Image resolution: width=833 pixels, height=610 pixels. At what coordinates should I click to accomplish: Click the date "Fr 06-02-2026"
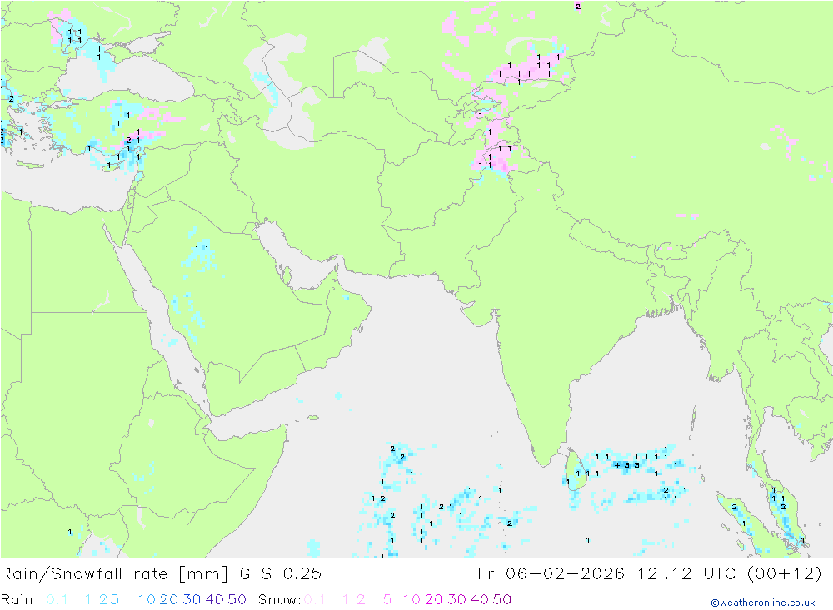pos(551,574)
